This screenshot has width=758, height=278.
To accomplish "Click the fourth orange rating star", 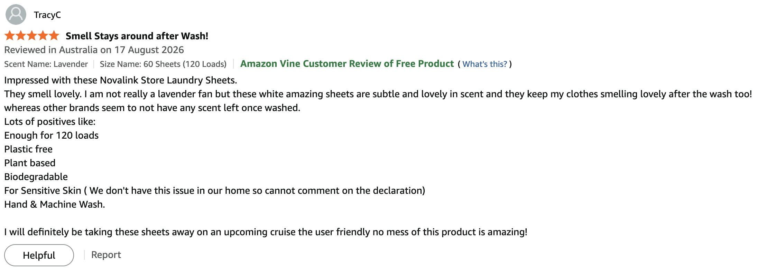I will tap(43, 36).
